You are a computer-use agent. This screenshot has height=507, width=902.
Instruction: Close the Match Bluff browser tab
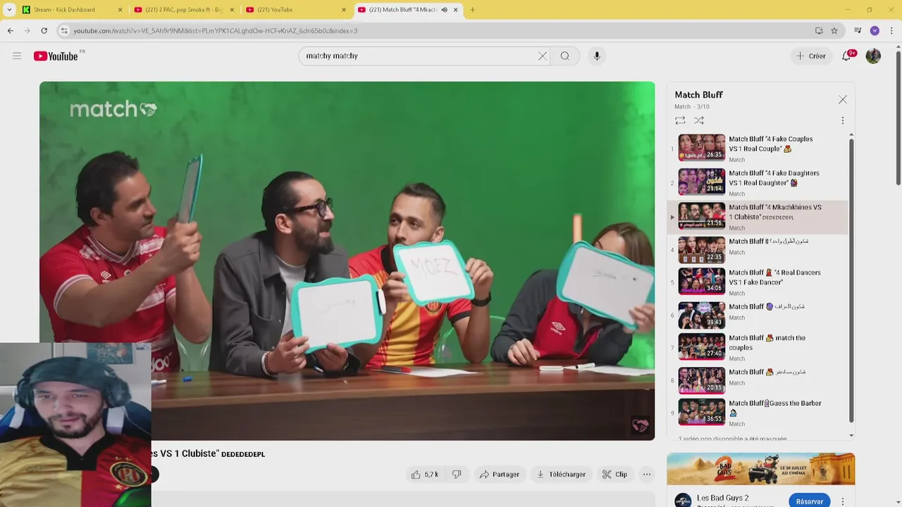456,10
